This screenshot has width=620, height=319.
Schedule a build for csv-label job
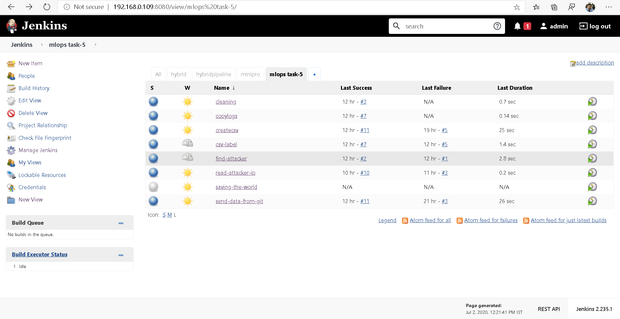[592, 144]
